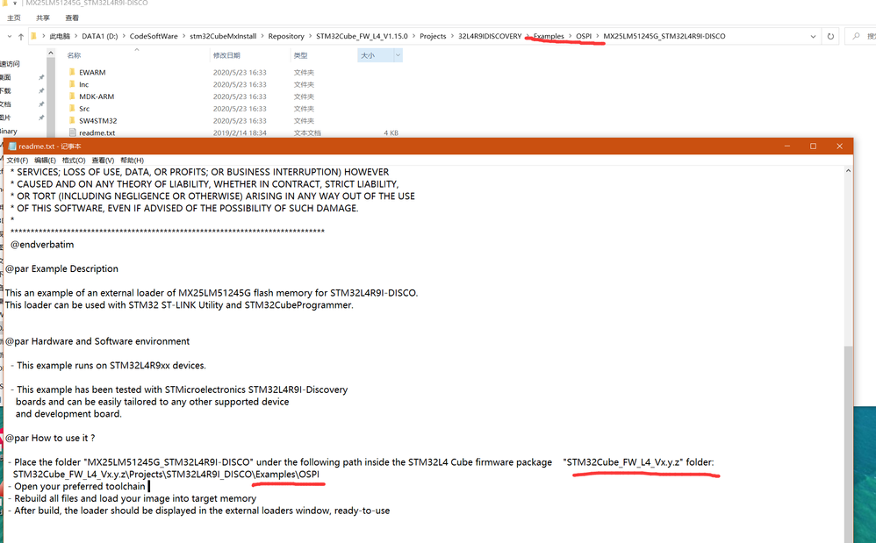Switch to the 共享 ribbon tab
The image size is (876, 543).
[x=43, y=18]
